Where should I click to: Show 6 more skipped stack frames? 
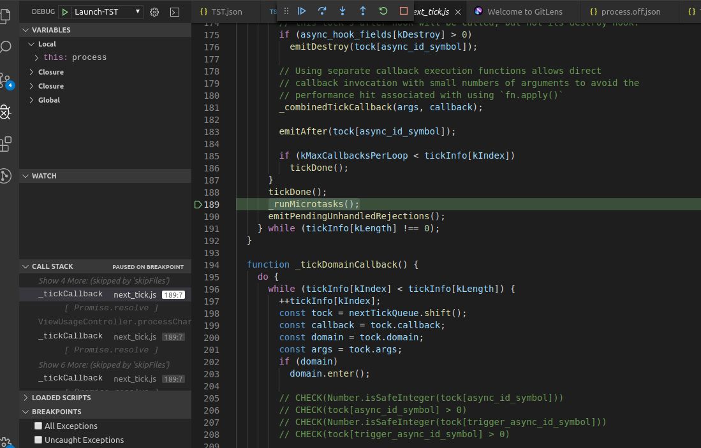tap(104, 365)
